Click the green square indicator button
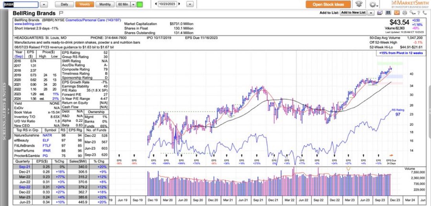 [140, 4]
